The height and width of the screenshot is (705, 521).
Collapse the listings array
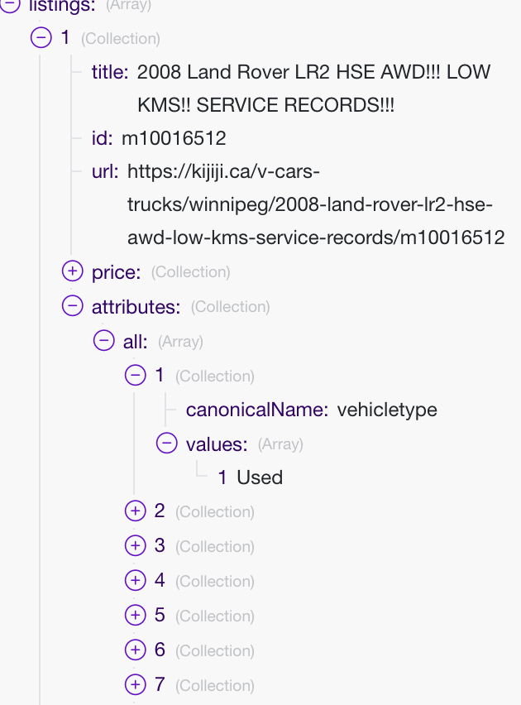(x=11, y=5)
